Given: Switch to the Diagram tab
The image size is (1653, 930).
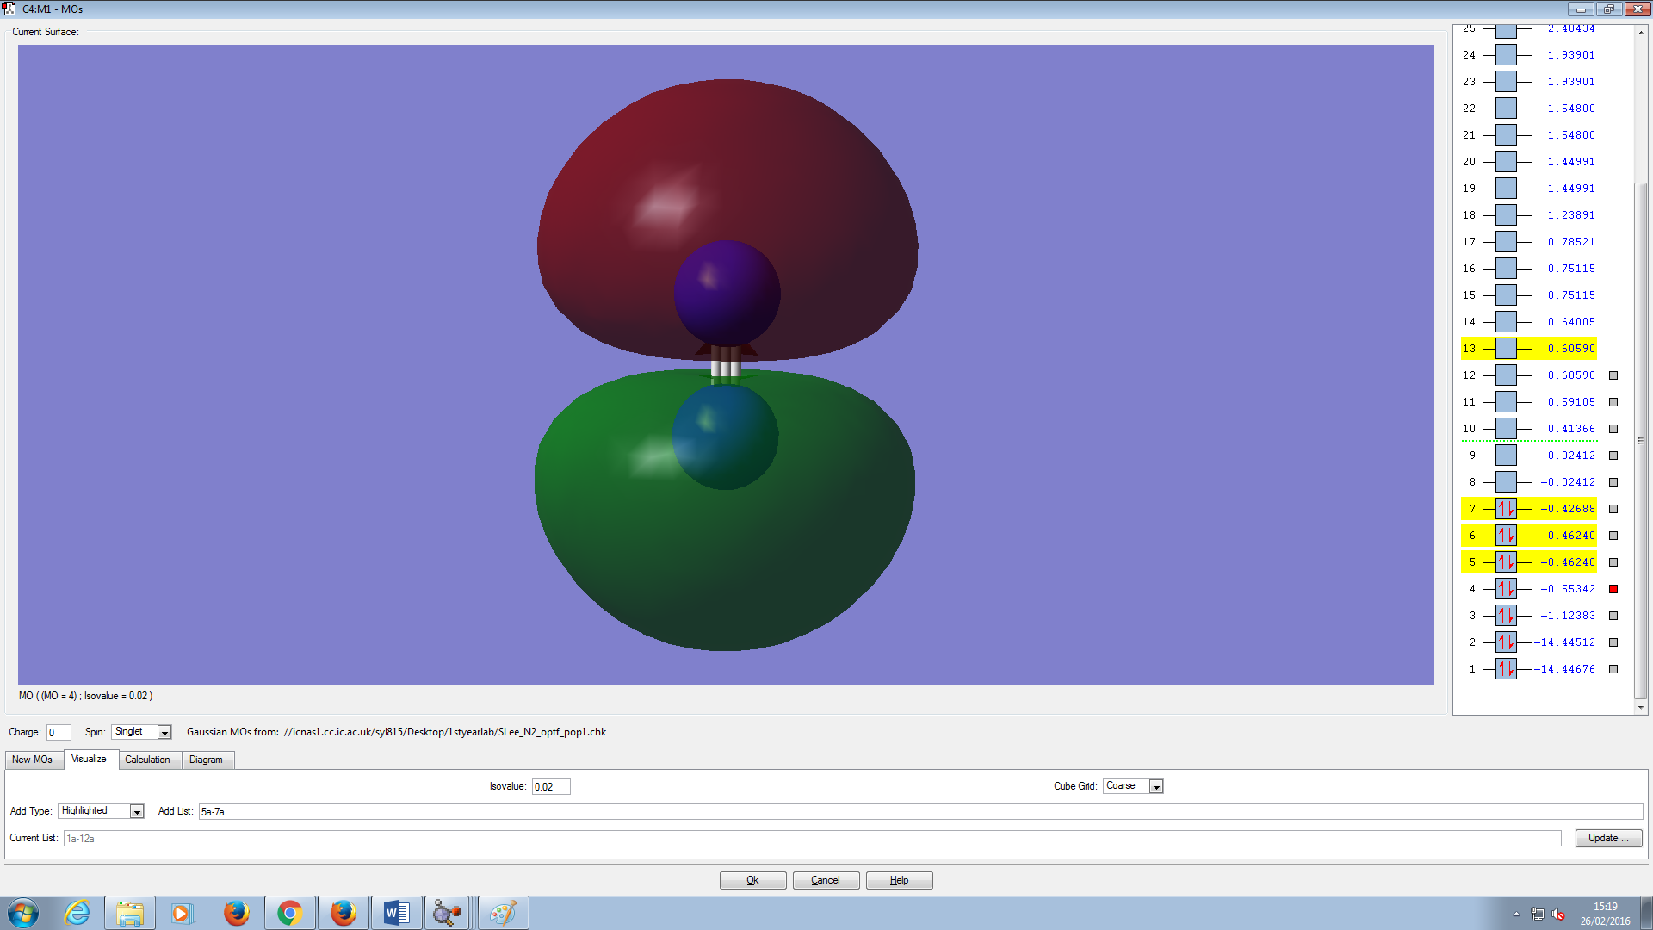Looking at the screenshot, I should pos(206,759).
